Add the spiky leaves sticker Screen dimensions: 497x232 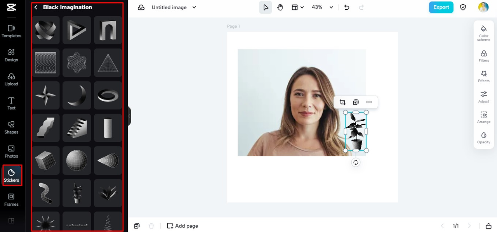(108, 193)
